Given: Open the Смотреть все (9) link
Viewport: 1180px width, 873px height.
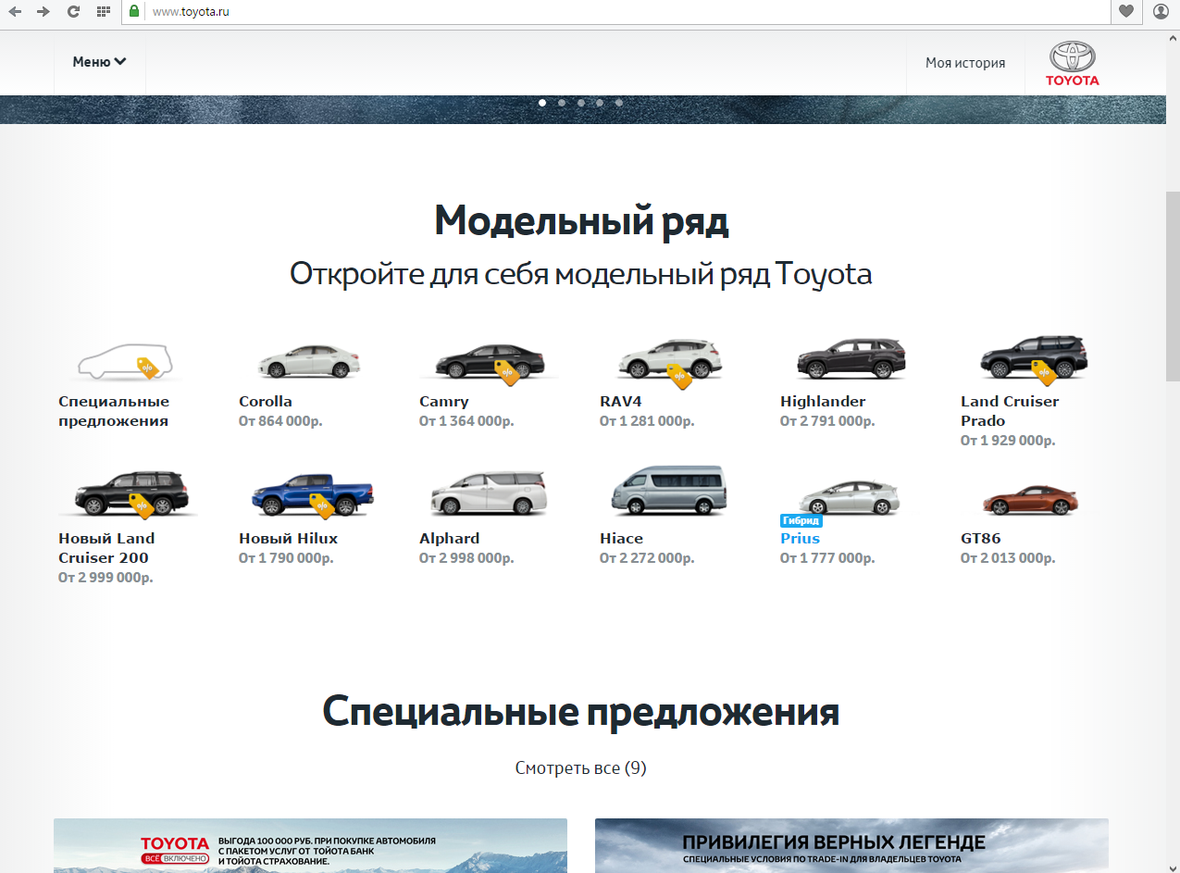Looking at the screenshot, I should point(580,767).
